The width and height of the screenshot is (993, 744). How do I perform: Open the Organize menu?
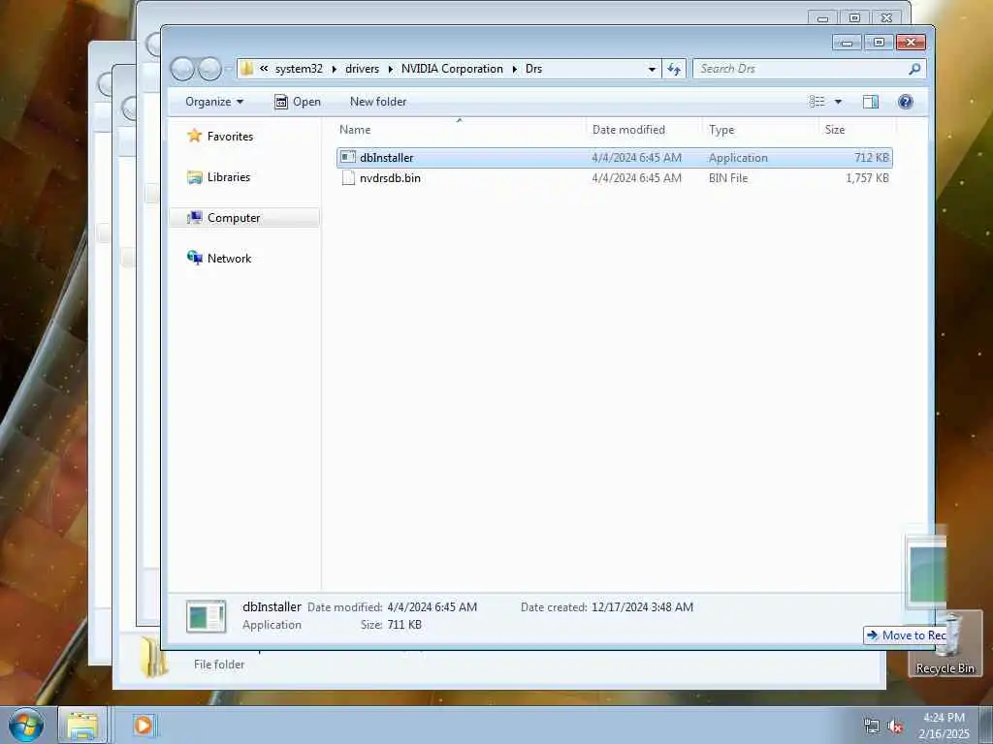coord(214,102)
